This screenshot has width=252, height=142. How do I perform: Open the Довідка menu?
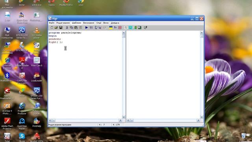115,23
